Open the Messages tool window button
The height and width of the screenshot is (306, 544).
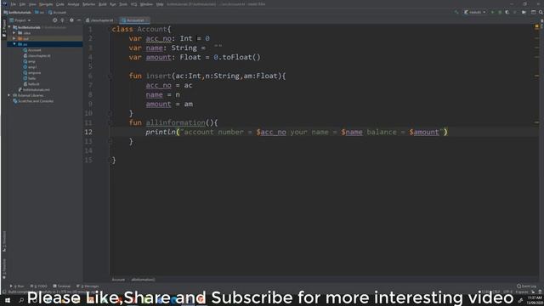pyautogui.click(x=87, y=286)
